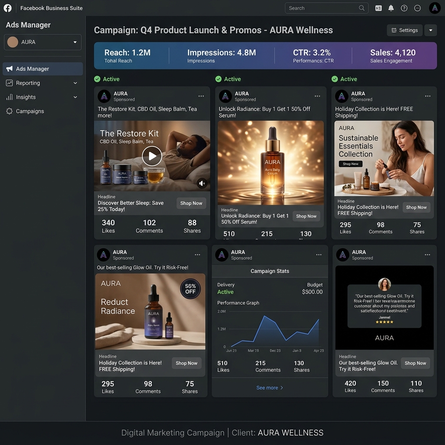Open options menu on the testimonial ad card

[x=428, y=255]
